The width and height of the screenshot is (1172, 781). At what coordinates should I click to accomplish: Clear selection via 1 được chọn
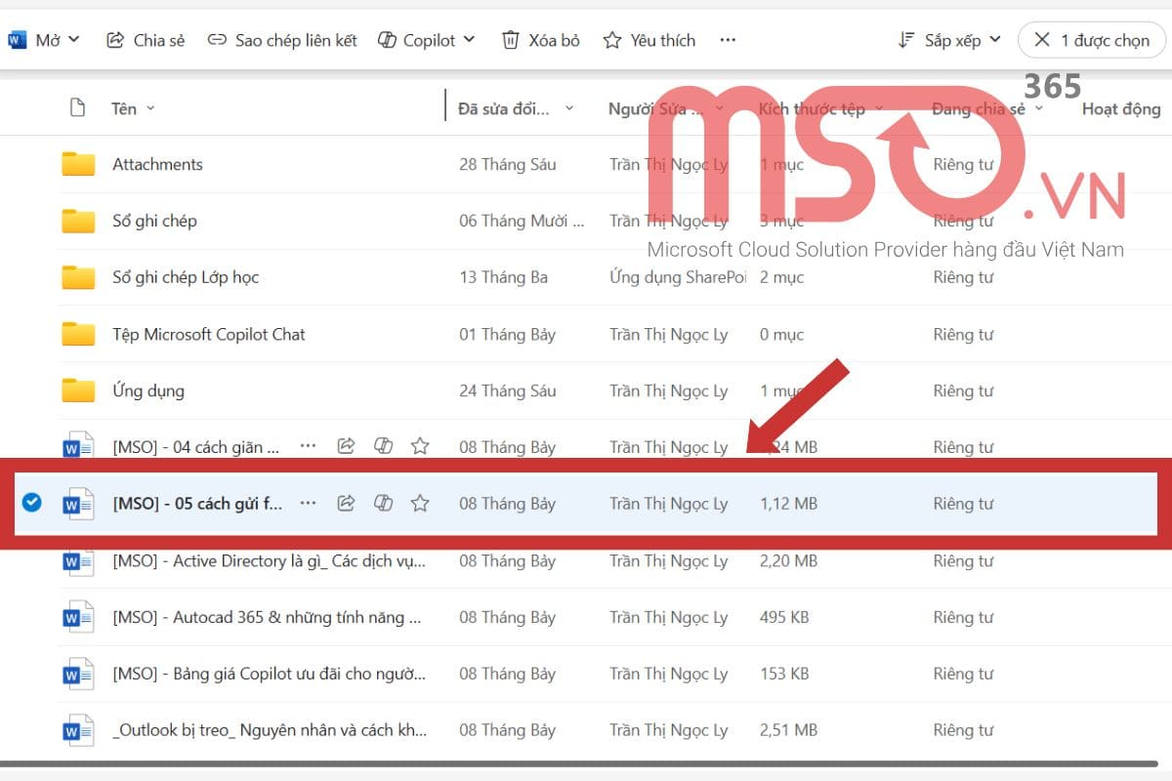click(1092, 40)
